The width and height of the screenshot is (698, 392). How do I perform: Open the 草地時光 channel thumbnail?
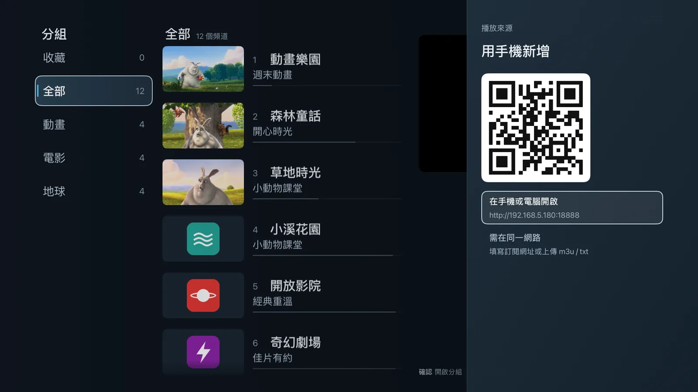[x=203, y=182]
